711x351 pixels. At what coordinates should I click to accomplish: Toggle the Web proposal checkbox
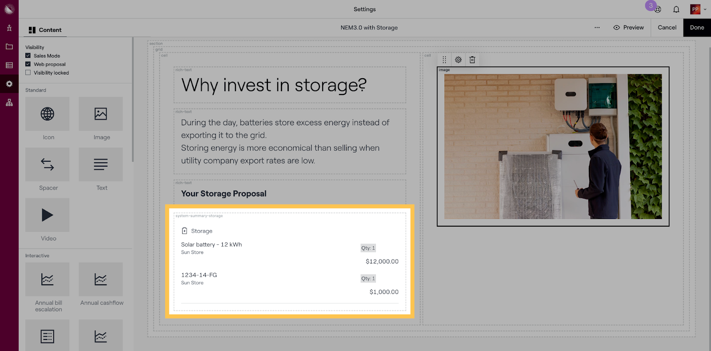tap(28, 64)
